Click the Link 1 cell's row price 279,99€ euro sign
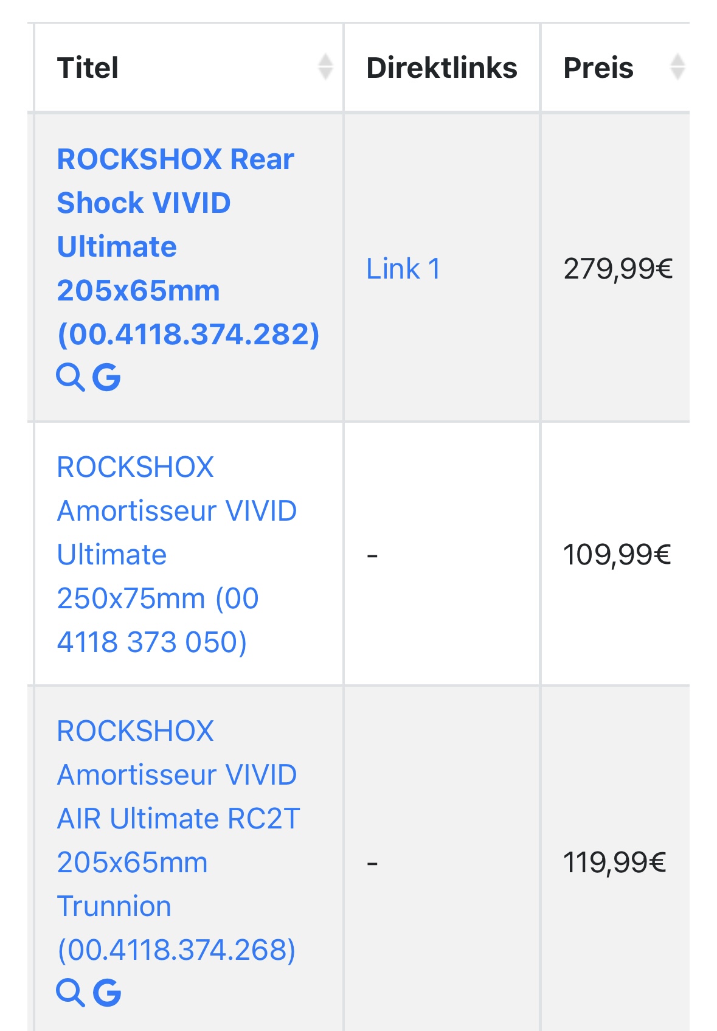The image size is (717, 1031). coord(663,268)
